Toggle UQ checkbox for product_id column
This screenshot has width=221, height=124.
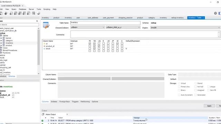point(99,46)
